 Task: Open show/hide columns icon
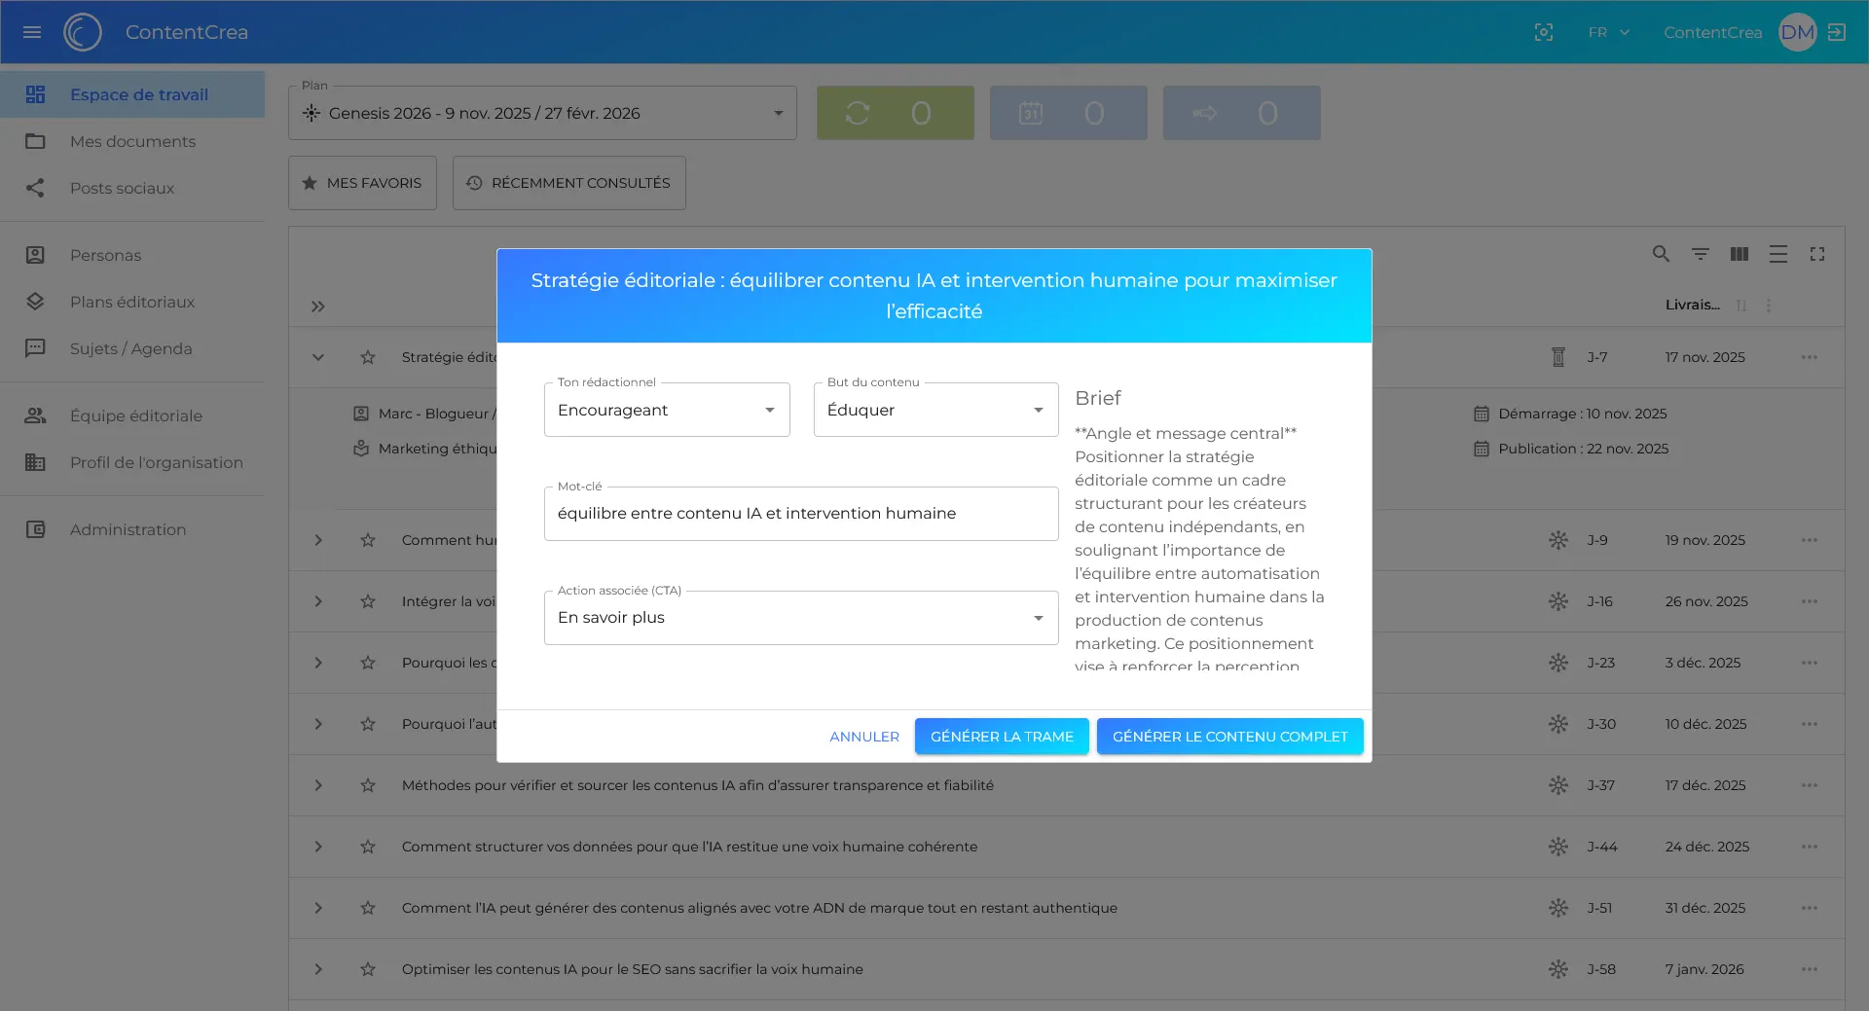tap(1739, 254)
